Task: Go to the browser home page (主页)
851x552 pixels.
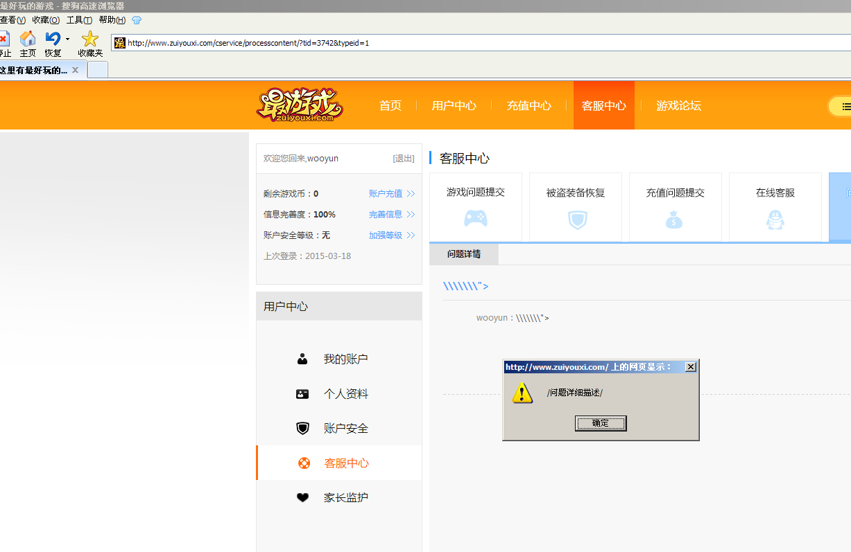Action: (x=28, y=44)
